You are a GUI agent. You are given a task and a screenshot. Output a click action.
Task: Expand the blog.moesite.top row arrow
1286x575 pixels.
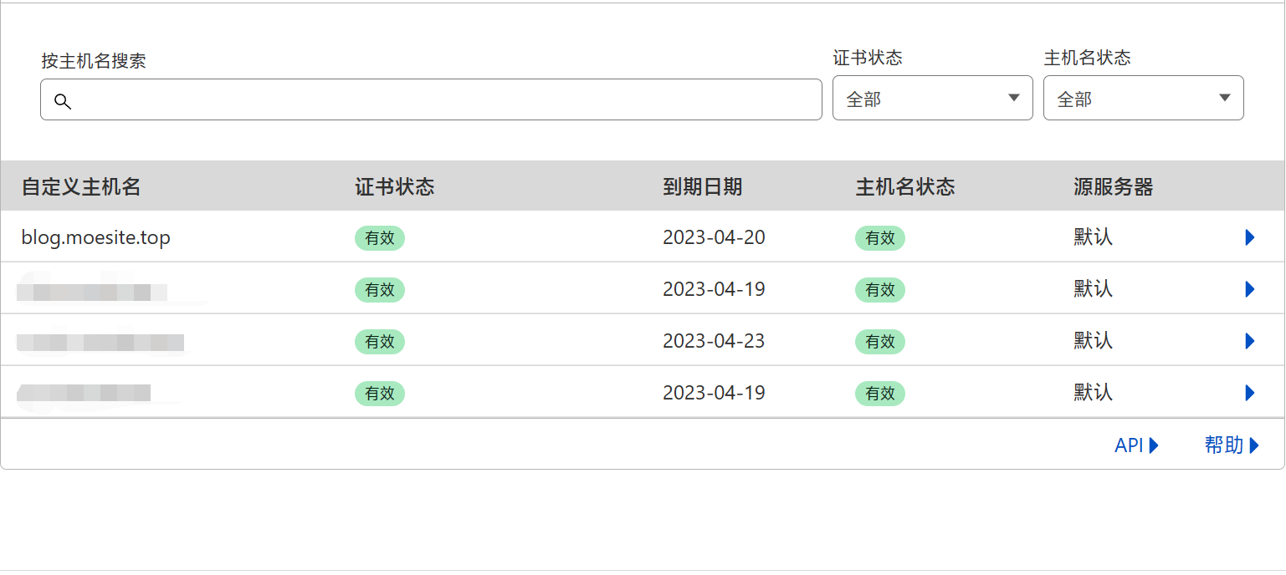(1250, 237)
